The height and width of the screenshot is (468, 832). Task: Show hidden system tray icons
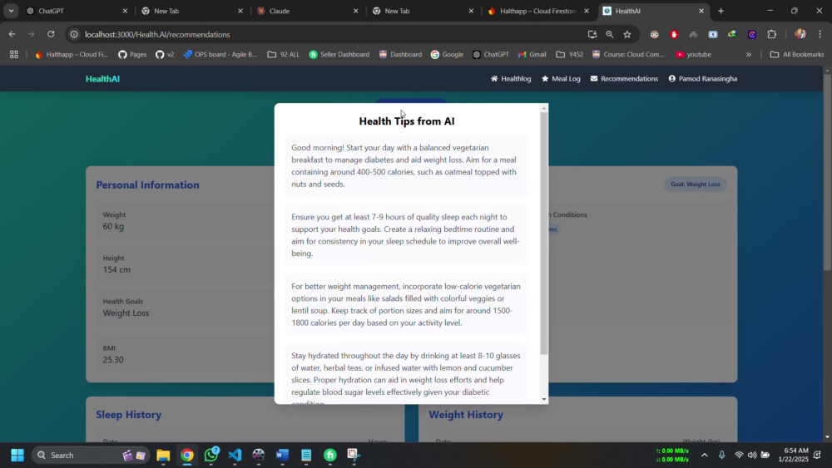tap(704, 455)
